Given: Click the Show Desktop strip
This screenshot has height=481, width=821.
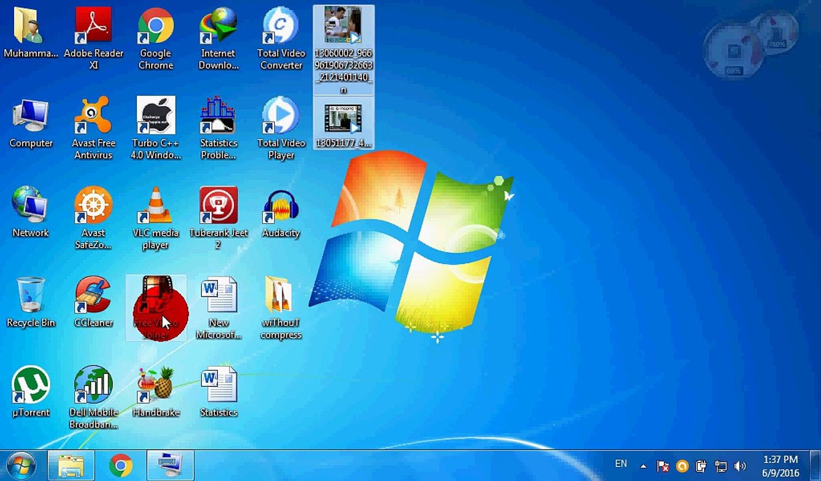Looking at the screenshot, I should point(816,466).
